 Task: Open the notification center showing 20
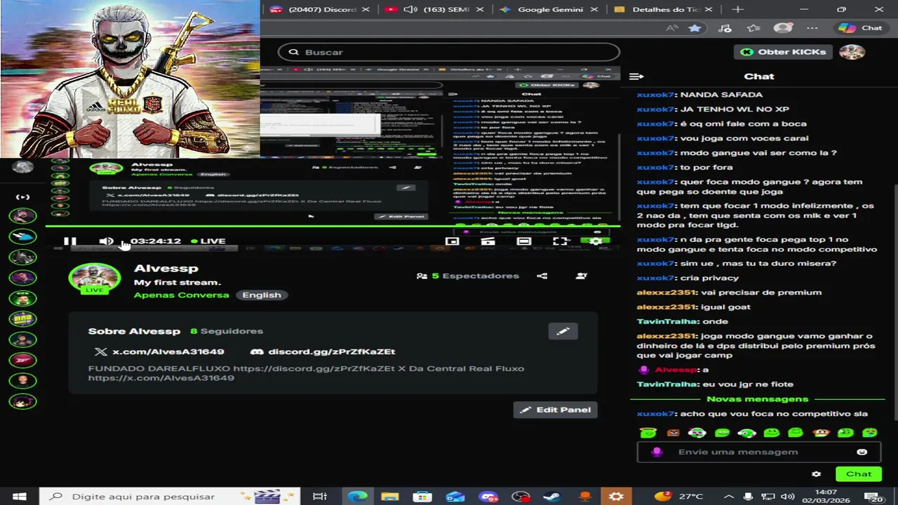click(874, 497)
